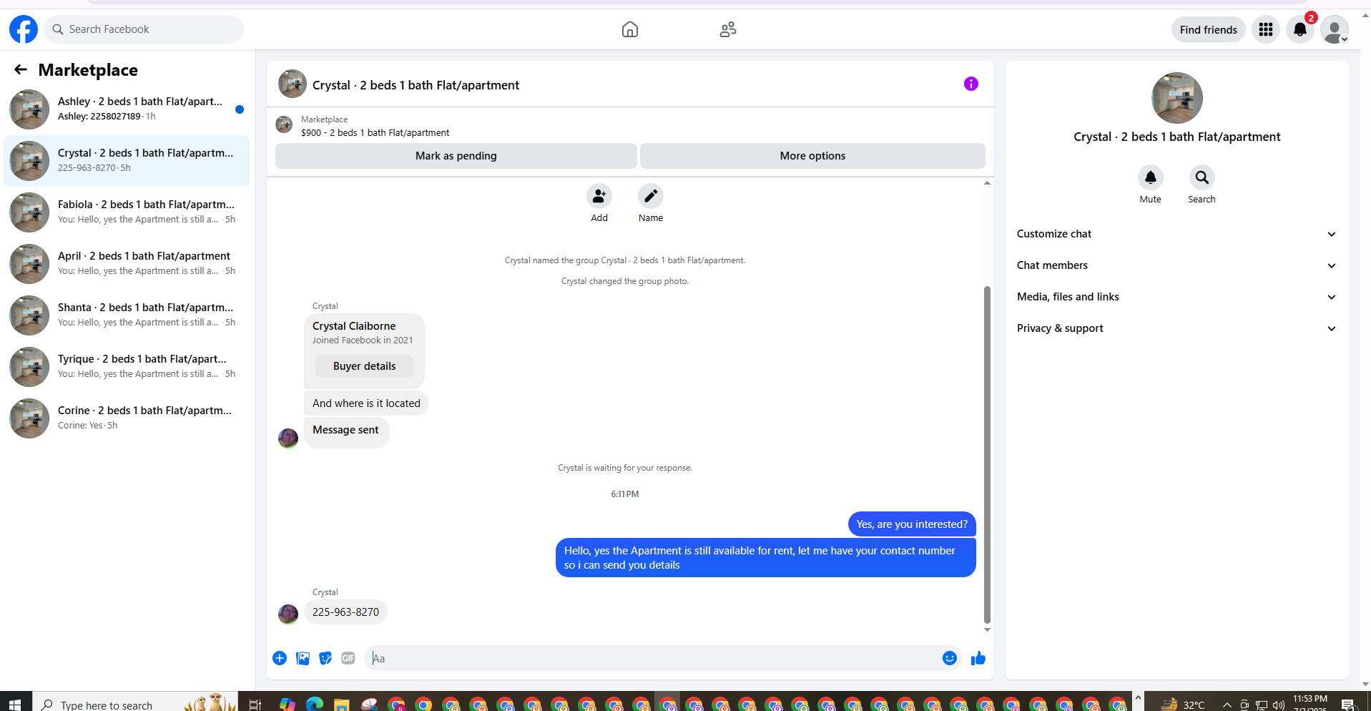Open File Explorer from taskbar
This screenshot has width=1371, height=711.
click(342, 705)
